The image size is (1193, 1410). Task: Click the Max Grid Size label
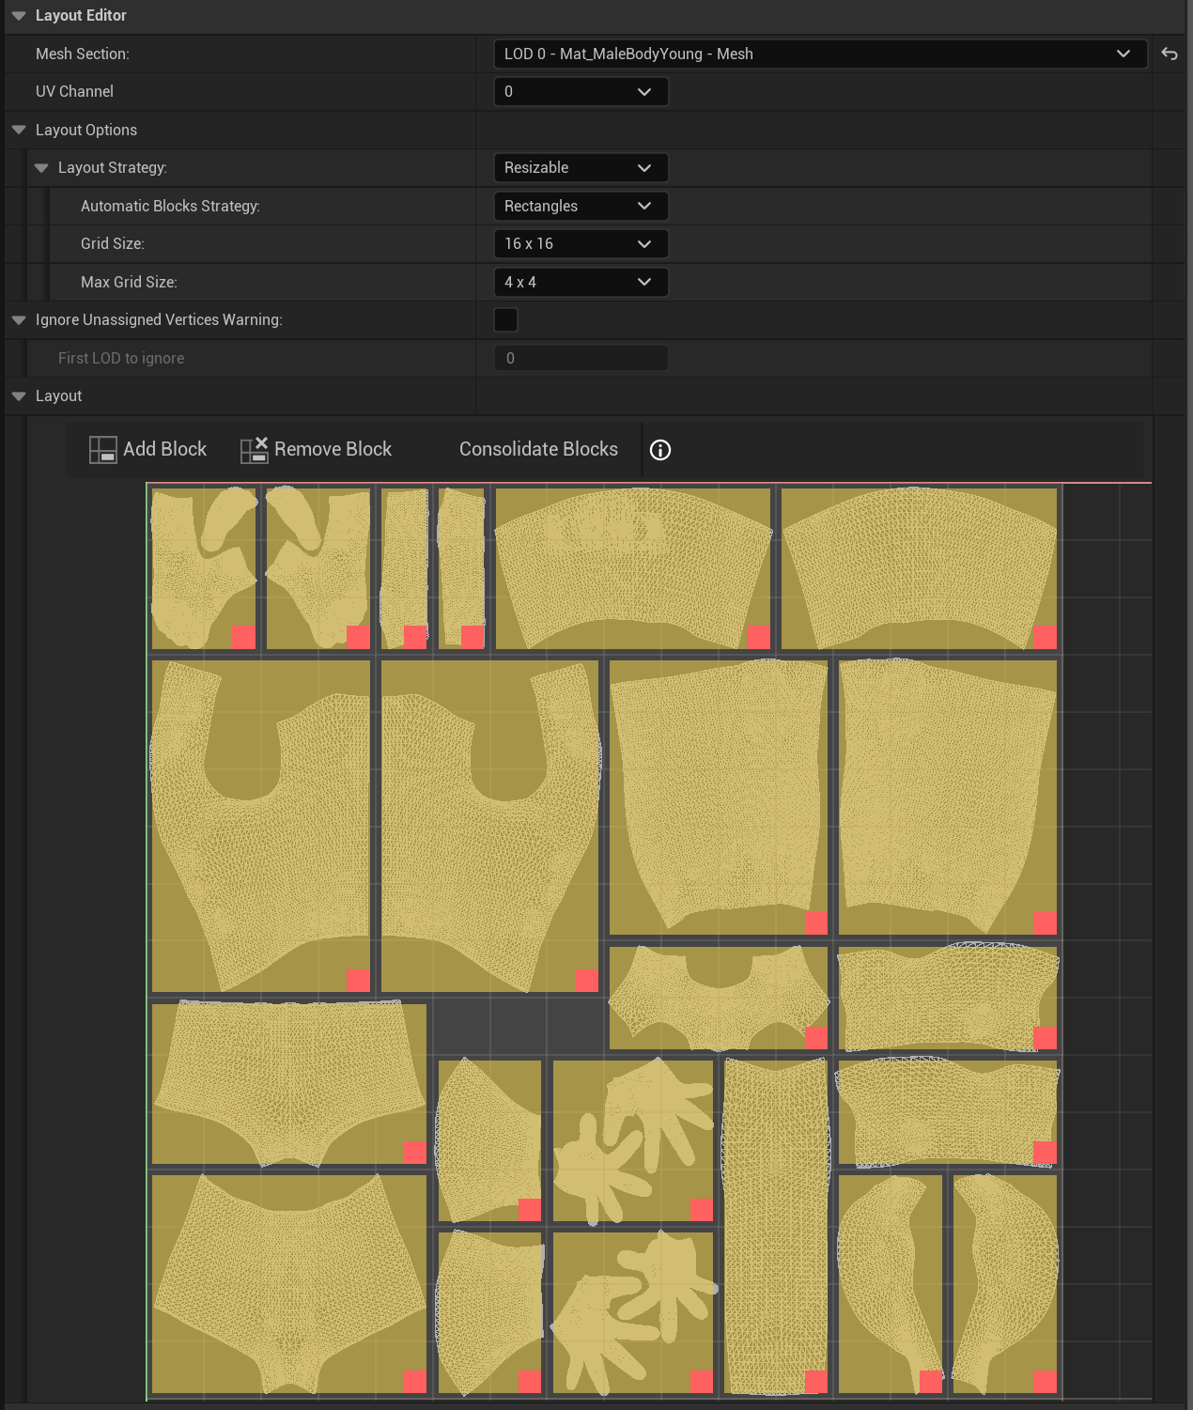click(129, 282)
